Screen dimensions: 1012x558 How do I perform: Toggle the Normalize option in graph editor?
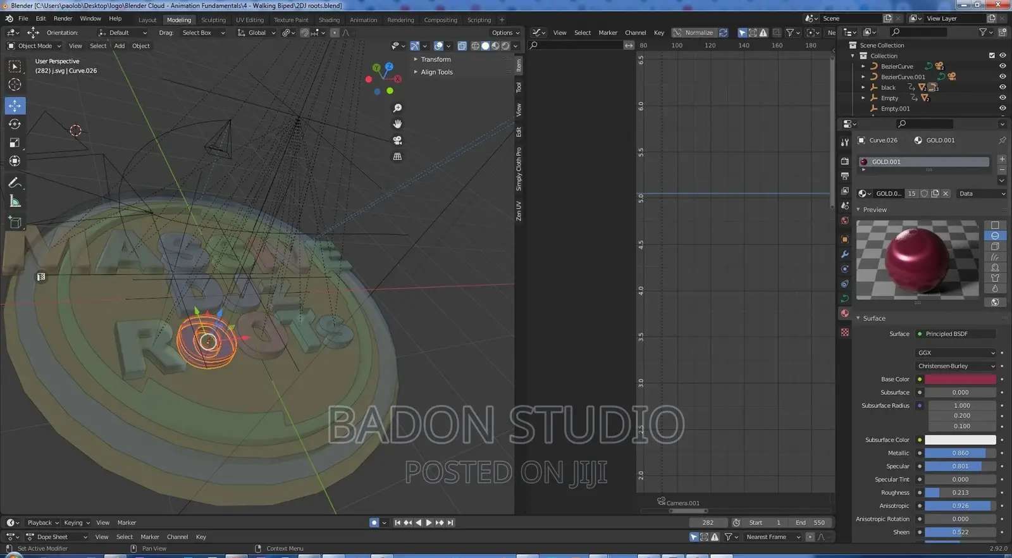point(693,32)
